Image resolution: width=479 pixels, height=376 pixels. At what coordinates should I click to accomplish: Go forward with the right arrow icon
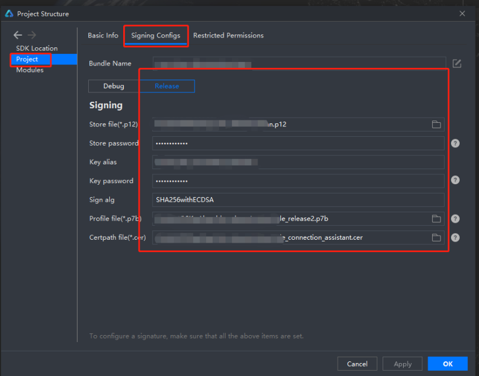32,35
